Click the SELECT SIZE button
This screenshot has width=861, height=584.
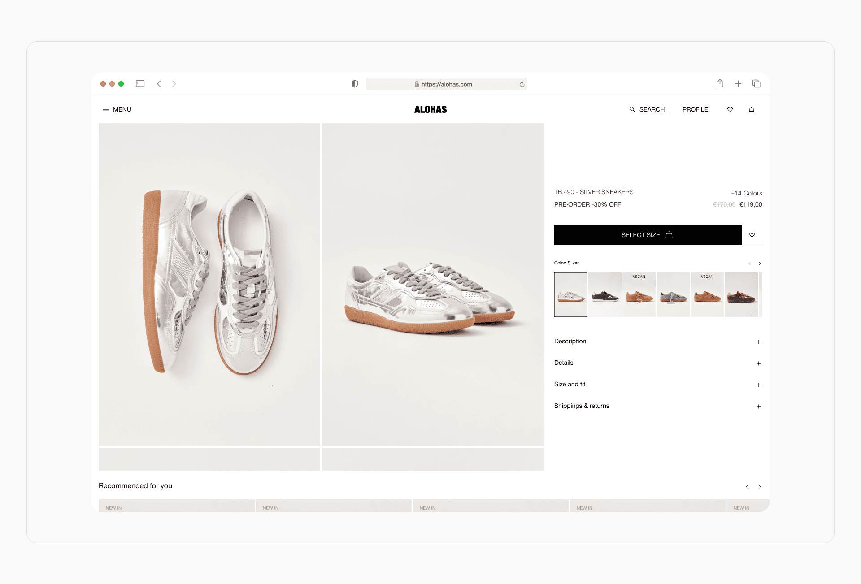(x=648, y=235)
